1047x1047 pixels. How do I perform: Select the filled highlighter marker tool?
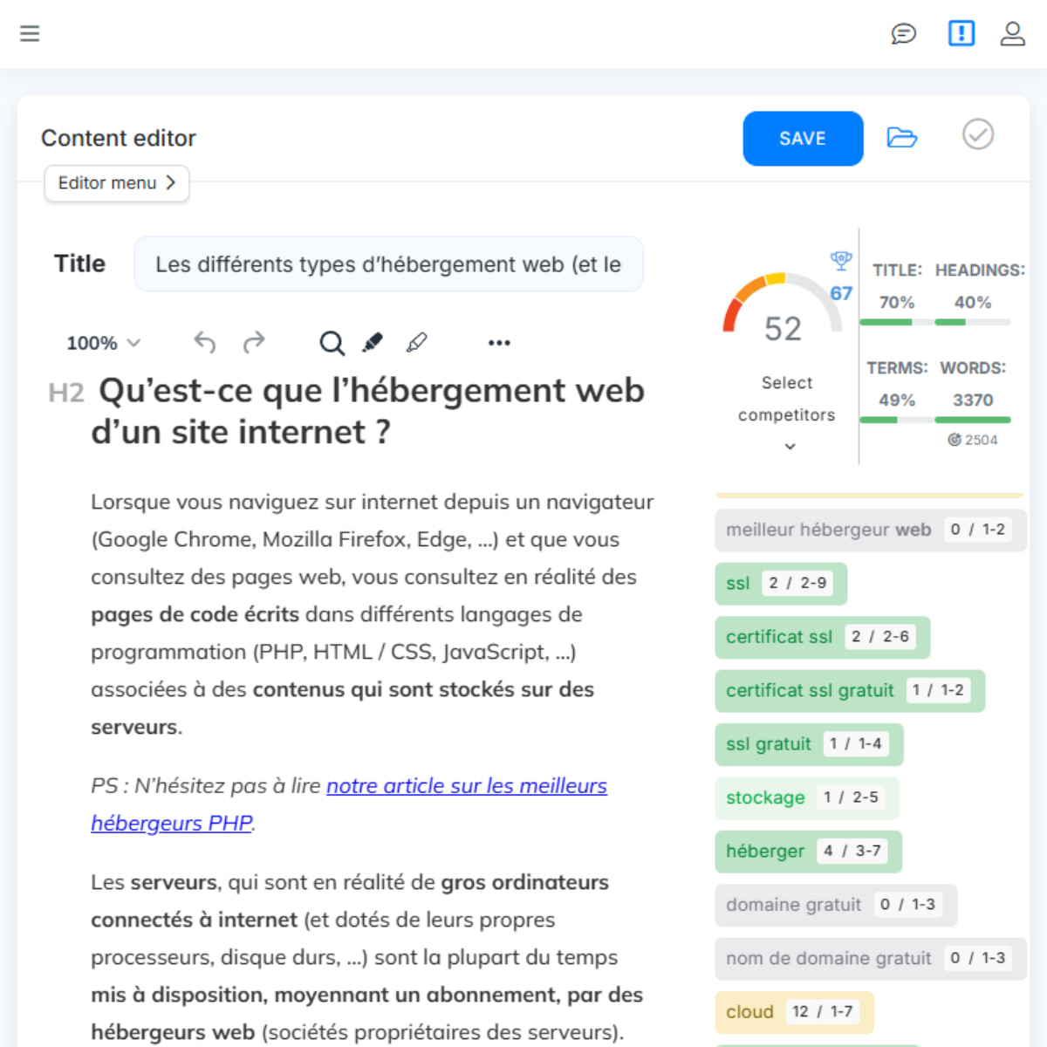(373, 342)
